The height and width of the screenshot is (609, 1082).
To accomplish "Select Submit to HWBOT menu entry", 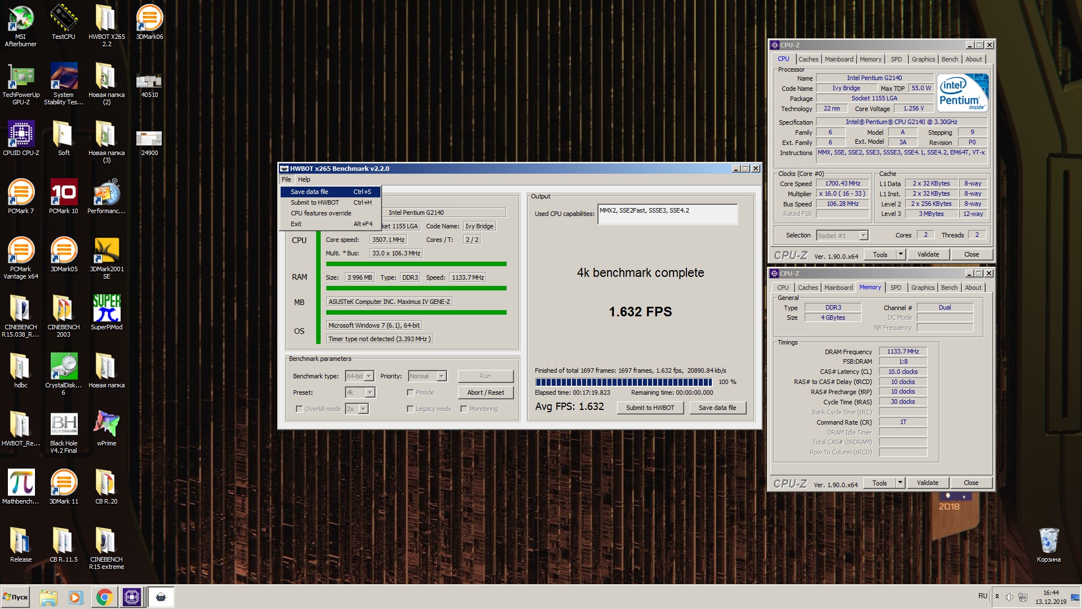I will [x=330, y=202].
